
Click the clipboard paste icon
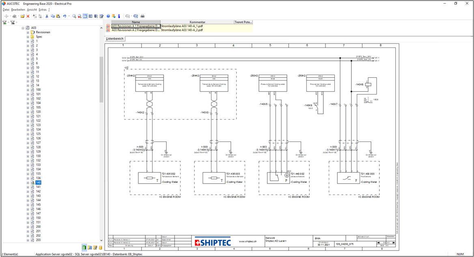(58, 16)
